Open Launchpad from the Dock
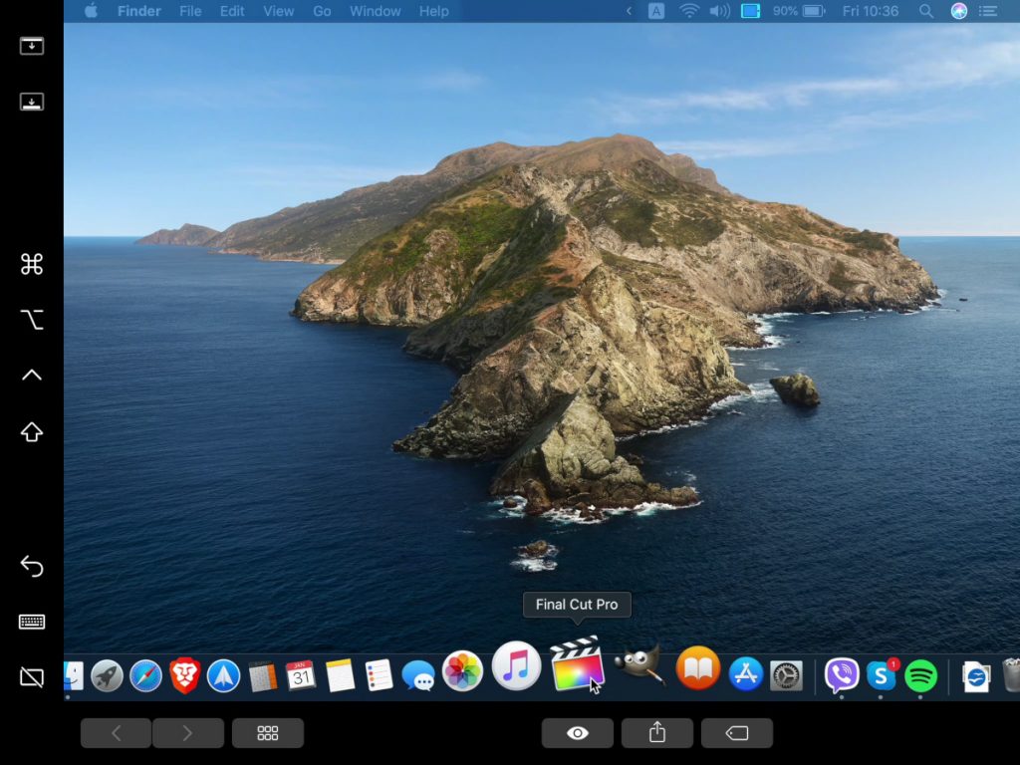This screenshot has height=765, width=1020. tap(108, 676)
